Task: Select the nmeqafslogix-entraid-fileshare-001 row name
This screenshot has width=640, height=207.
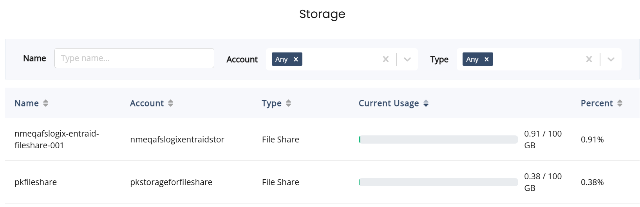Action: point(57,139)
